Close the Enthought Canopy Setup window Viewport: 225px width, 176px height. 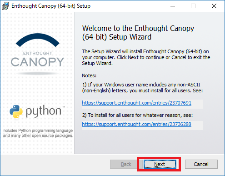coord(214,6)
